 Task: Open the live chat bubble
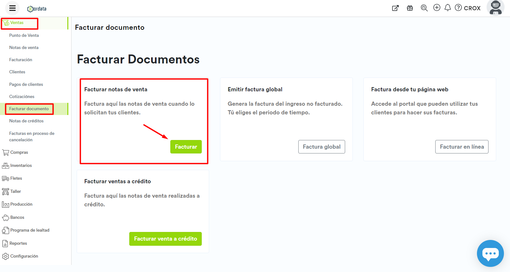coord(490,253)
